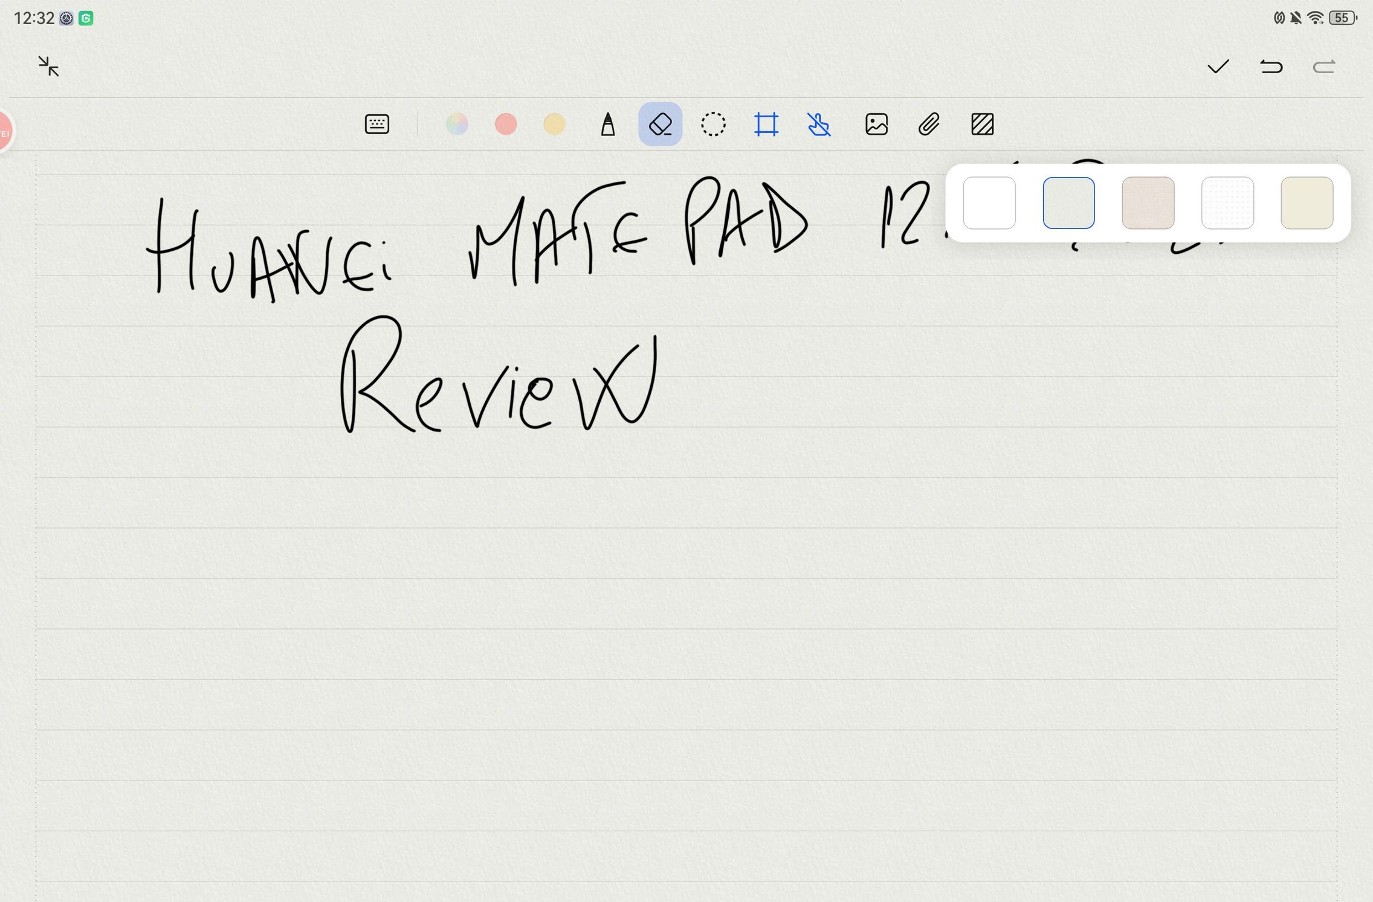Select the dotted lasso selection tool
This screenshot has height=902, width=1373.
pos(713,124)
